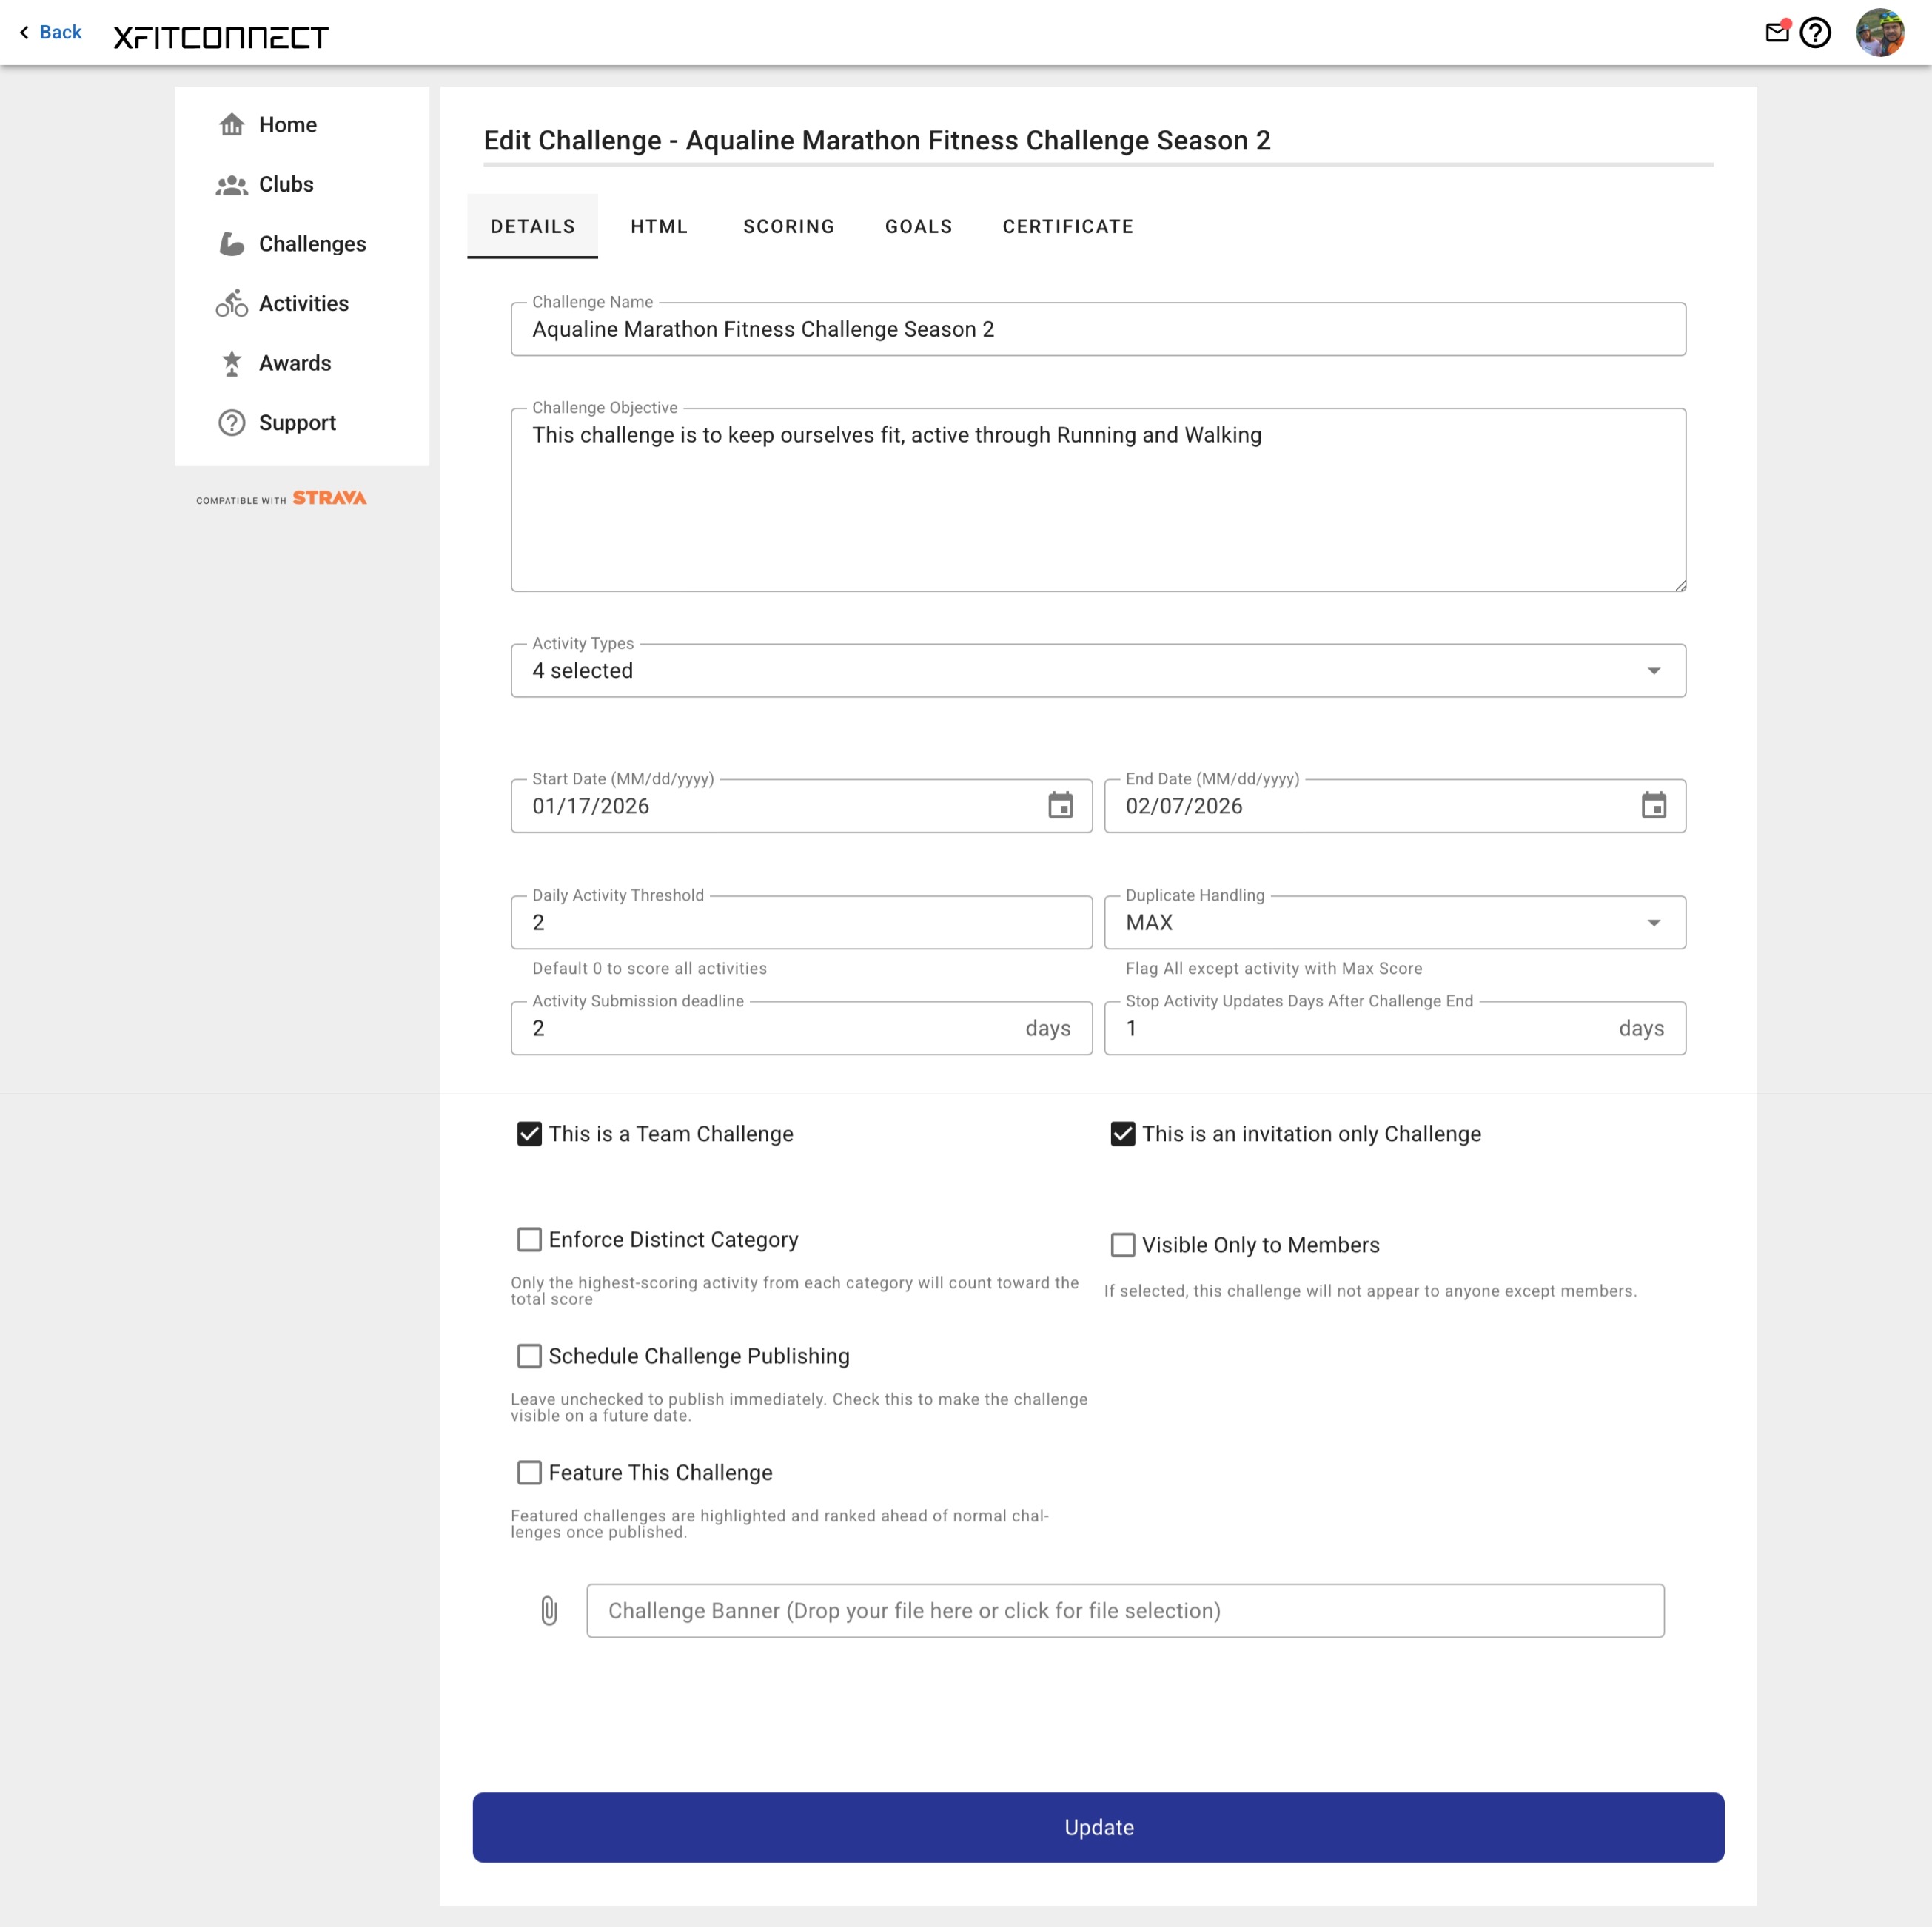Screen dimensions: 1932x1927
Task: Open the Start Date calendar picker
Action: click(1062, 806)
